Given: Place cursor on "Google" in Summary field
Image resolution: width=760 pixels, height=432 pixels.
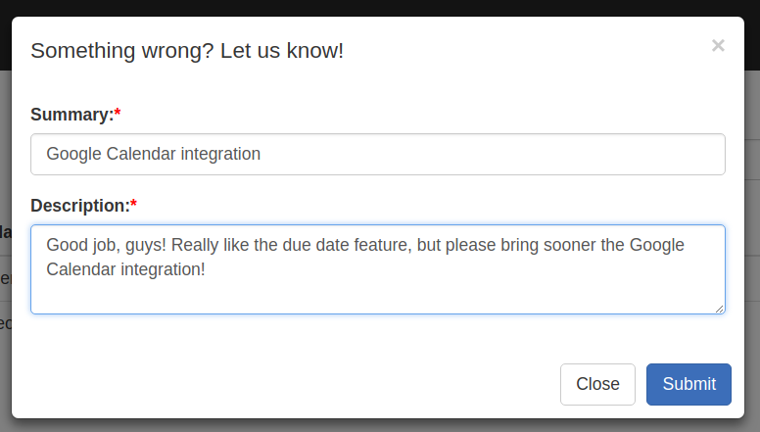Looking at the screenshot, I should 73,154.
